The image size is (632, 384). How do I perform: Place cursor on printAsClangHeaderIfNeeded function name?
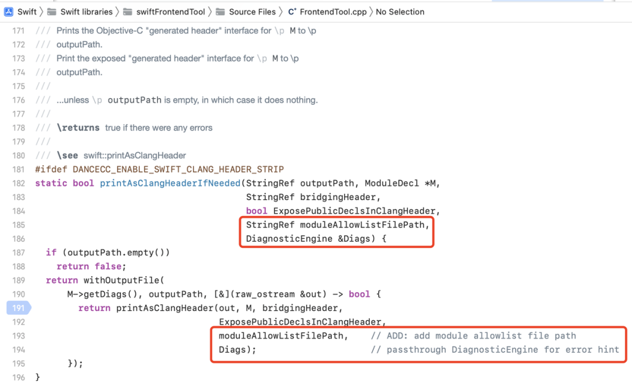pos(170,183)
